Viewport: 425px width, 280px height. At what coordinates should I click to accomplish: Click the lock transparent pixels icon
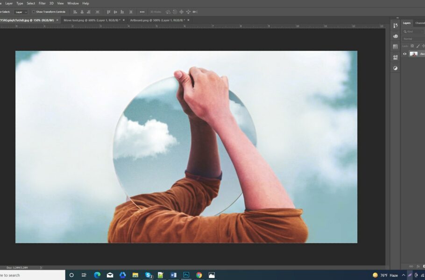412,46
